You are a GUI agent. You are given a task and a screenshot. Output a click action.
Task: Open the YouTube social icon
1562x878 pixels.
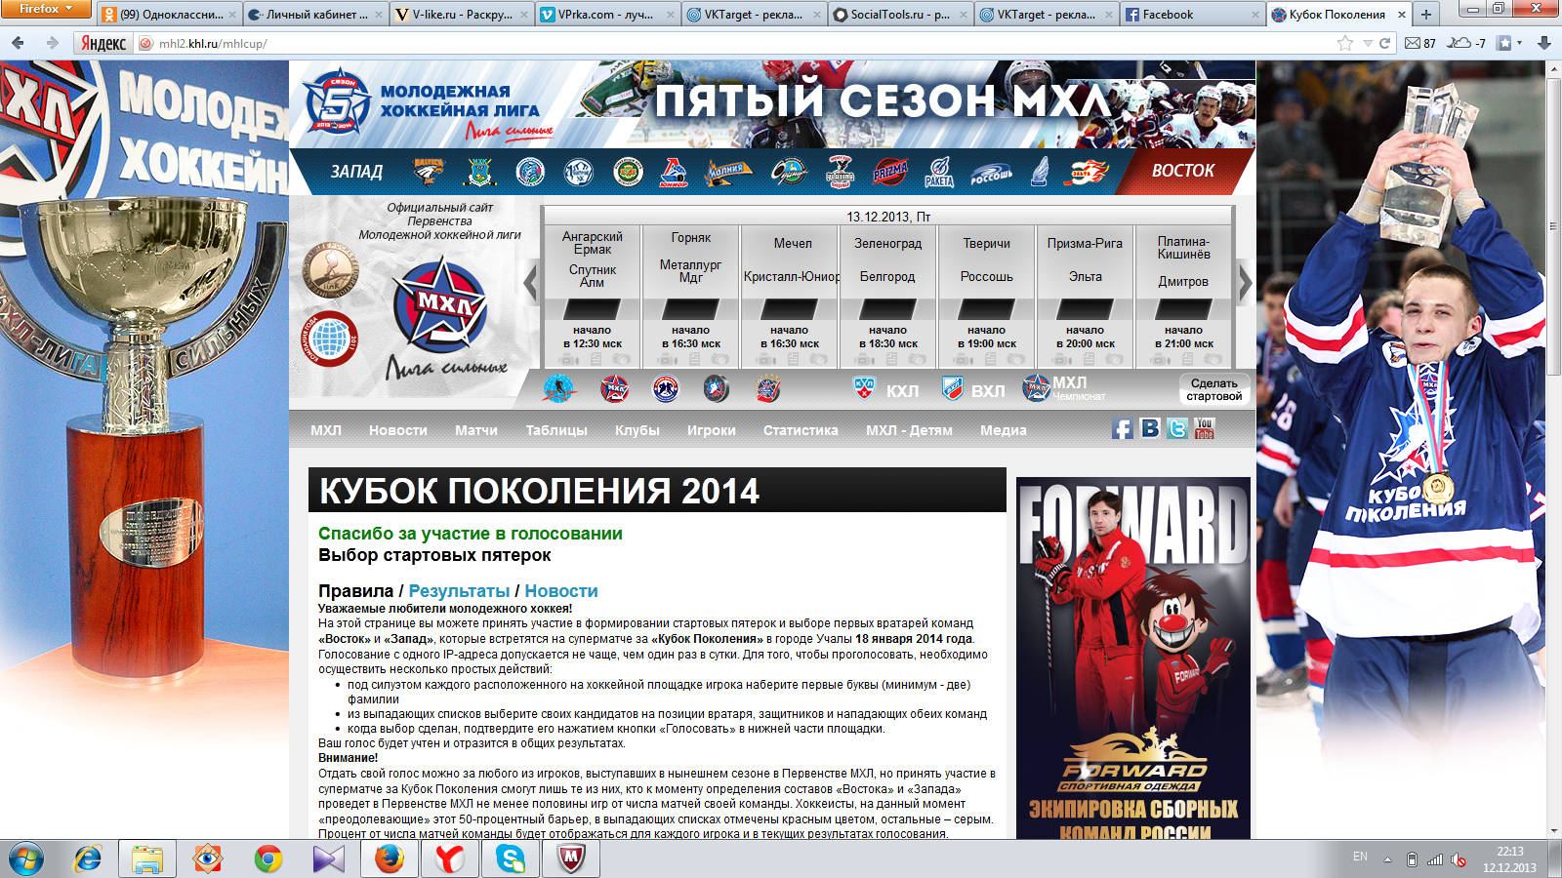(x=1204, y=428)
